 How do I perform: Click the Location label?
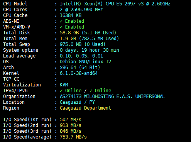[x=14, y=102]
